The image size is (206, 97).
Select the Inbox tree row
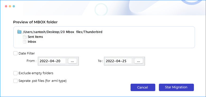click(x=30, y=42)
